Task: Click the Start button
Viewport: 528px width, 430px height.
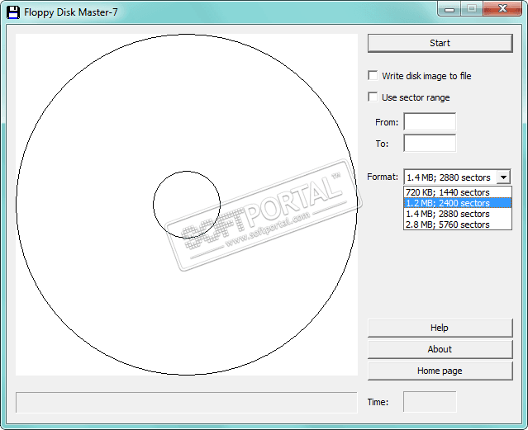Action: (x=440, y=43)
